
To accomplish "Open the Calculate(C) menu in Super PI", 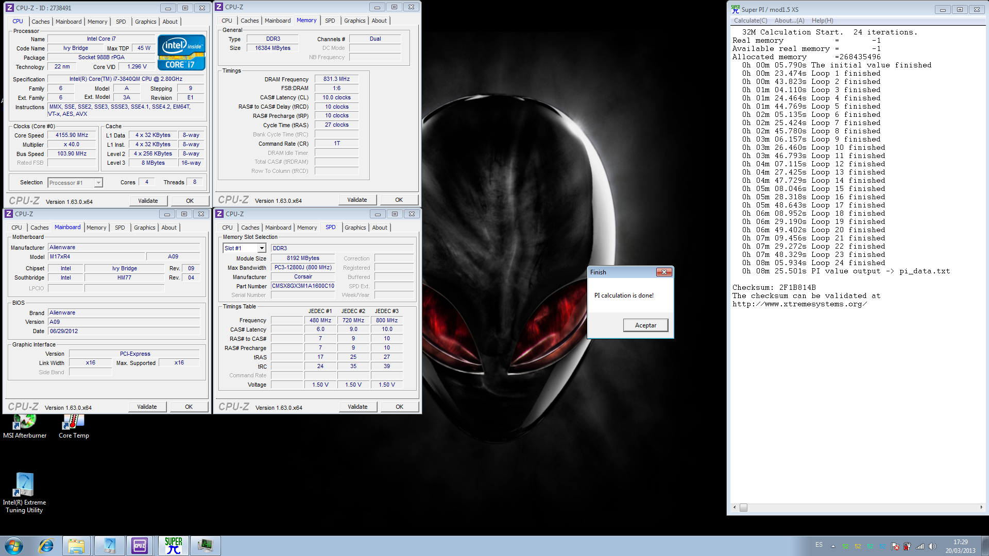I will 751,21.
